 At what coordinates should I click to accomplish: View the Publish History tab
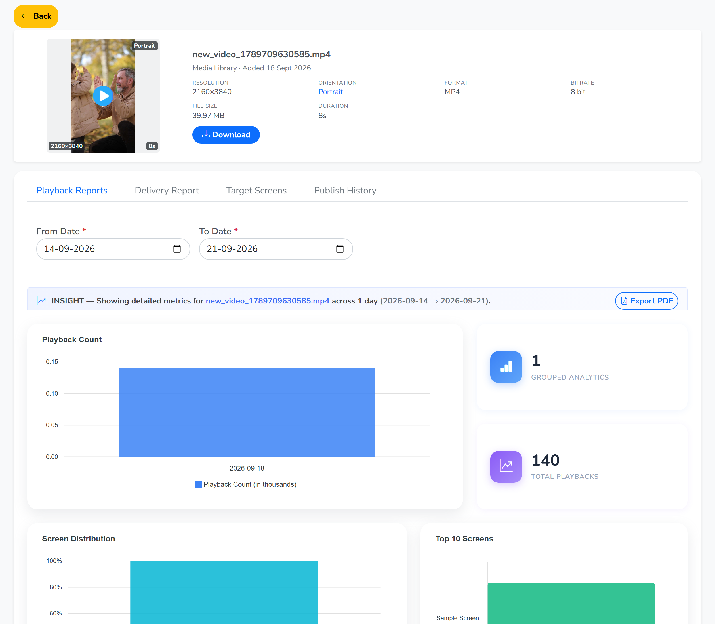point(345,191)
